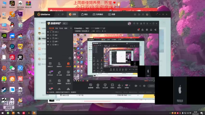Click the start-streaming button on the right of the control bar
The width and height of the screenshot is (205, 115).
[x=151, y=86]
